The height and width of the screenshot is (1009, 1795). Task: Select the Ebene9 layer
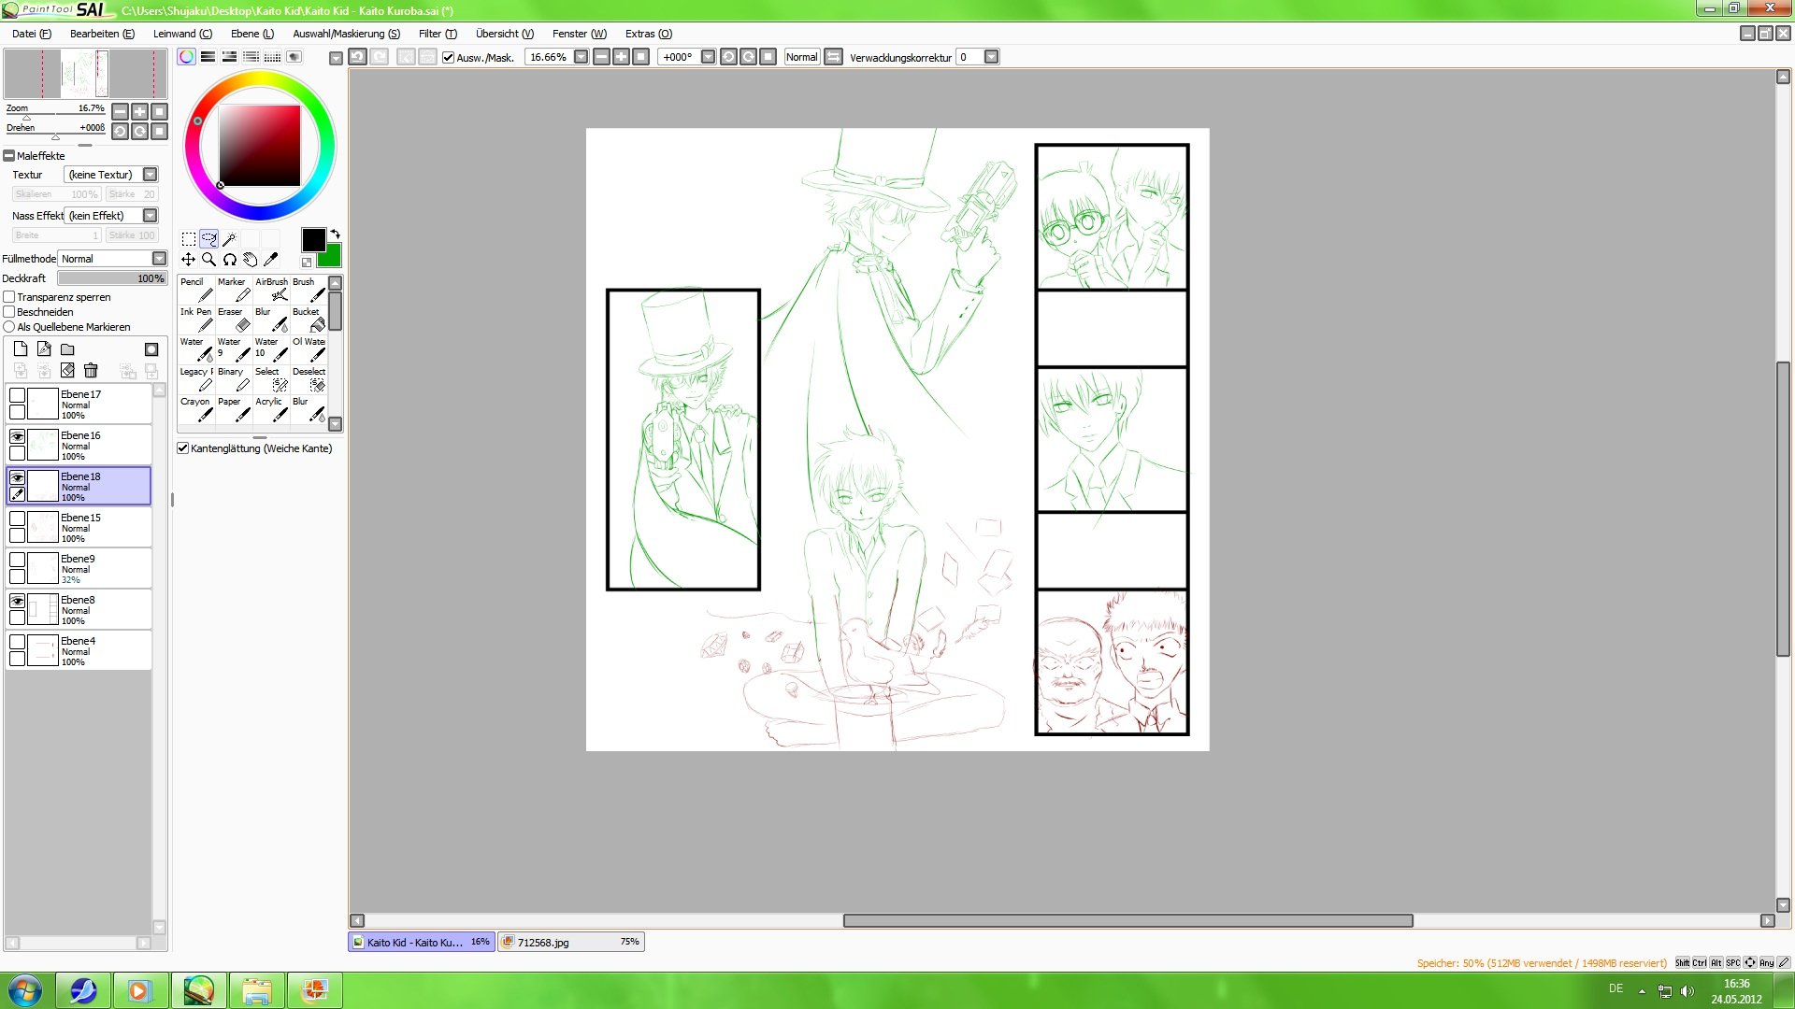tap(79, 568)
